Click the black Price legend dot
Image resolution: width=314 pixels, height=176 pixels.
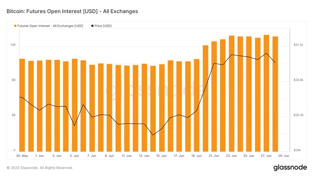pos(92,26)
